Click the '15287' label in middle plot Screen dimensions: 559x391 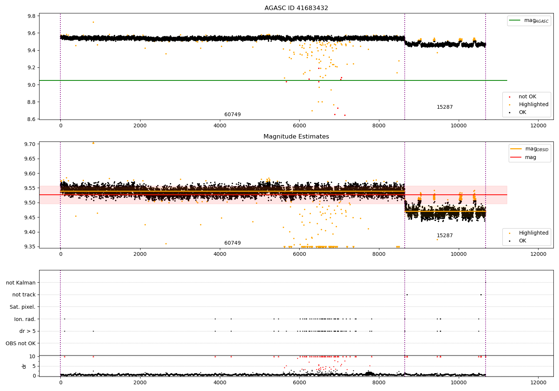click(445, 236)
